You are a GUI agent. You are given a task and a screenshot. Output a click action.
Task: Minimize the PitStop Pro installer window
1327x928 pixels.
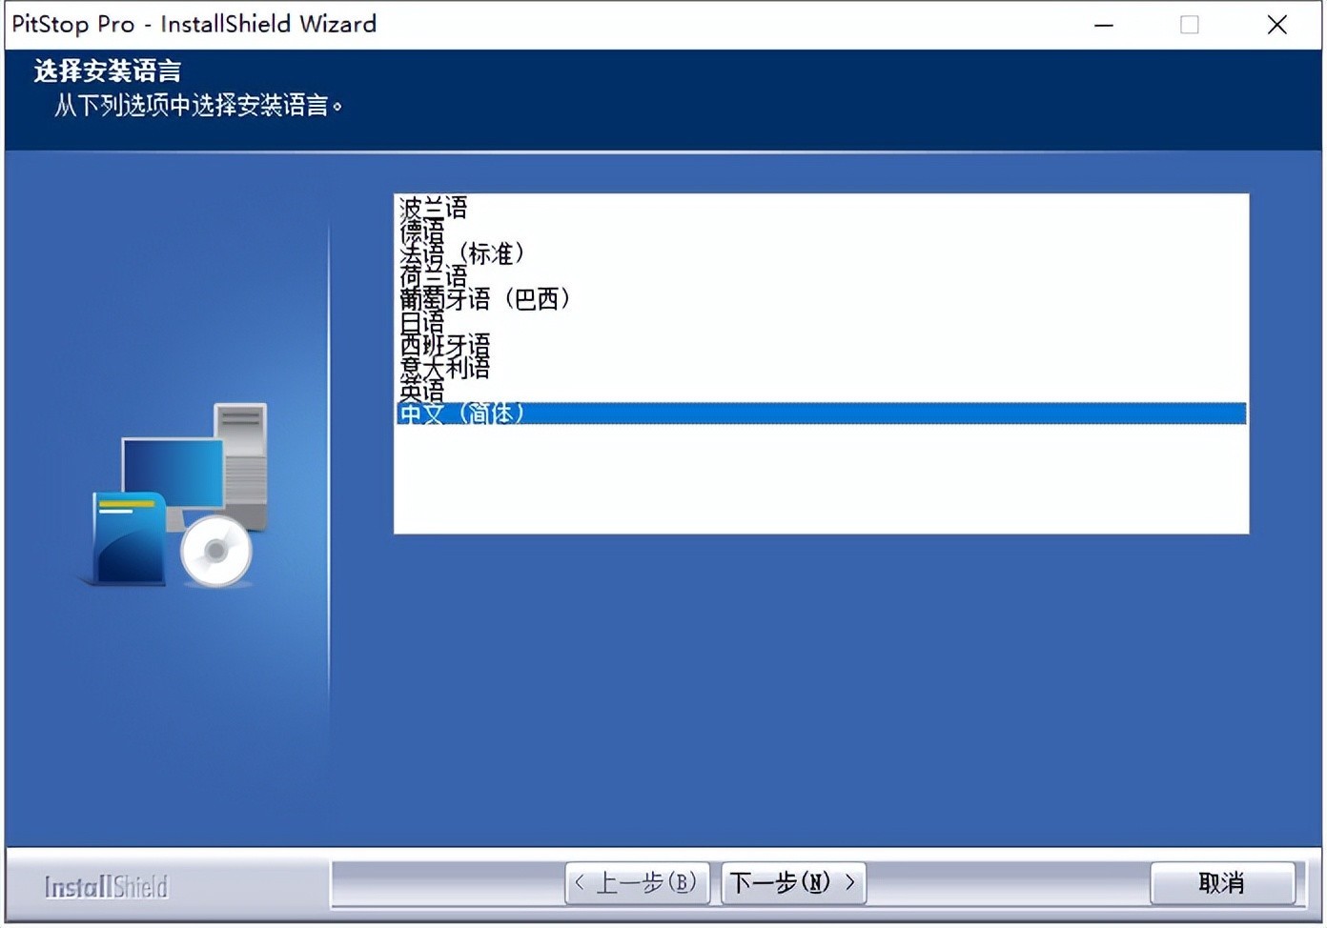(x=1104, y=25)
